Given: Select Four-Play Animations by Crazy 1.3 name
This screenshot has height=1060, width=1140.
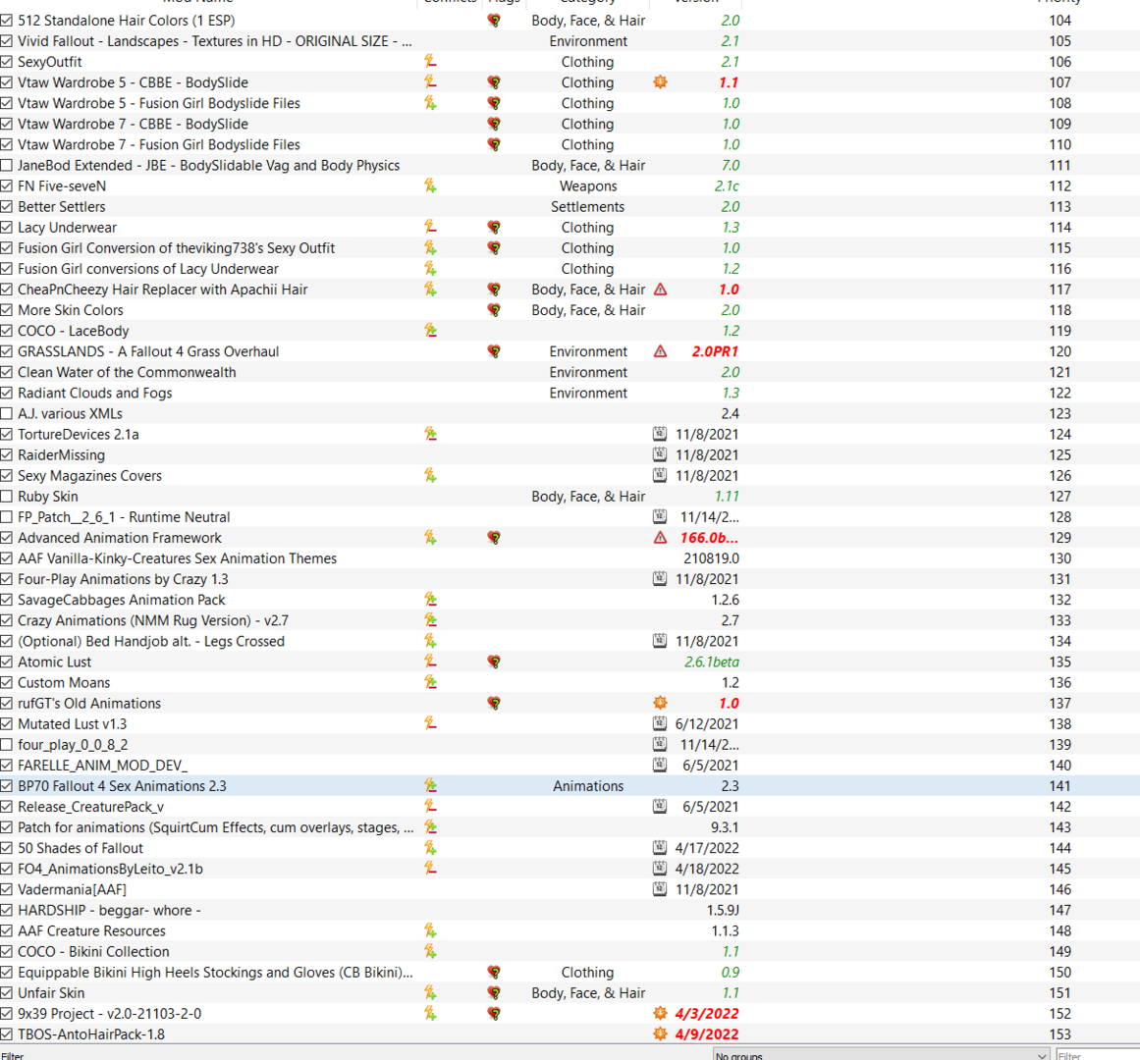Looking at the screenshot, I should (x=123, y=579).
